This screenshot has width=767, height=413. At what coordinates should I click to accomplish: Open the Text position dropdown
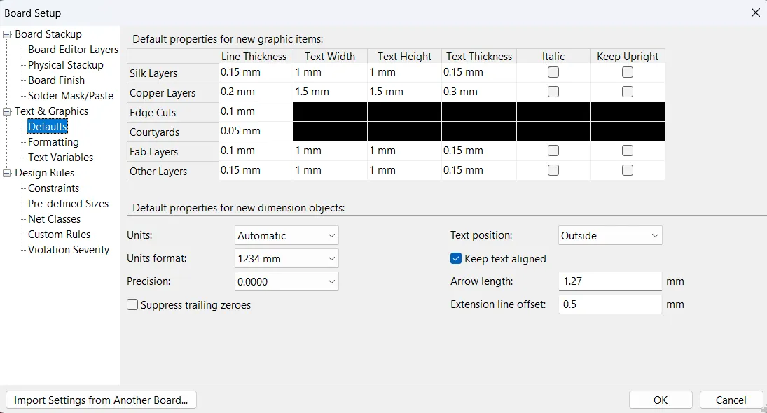pyautogui.click(x=610, y=236)
